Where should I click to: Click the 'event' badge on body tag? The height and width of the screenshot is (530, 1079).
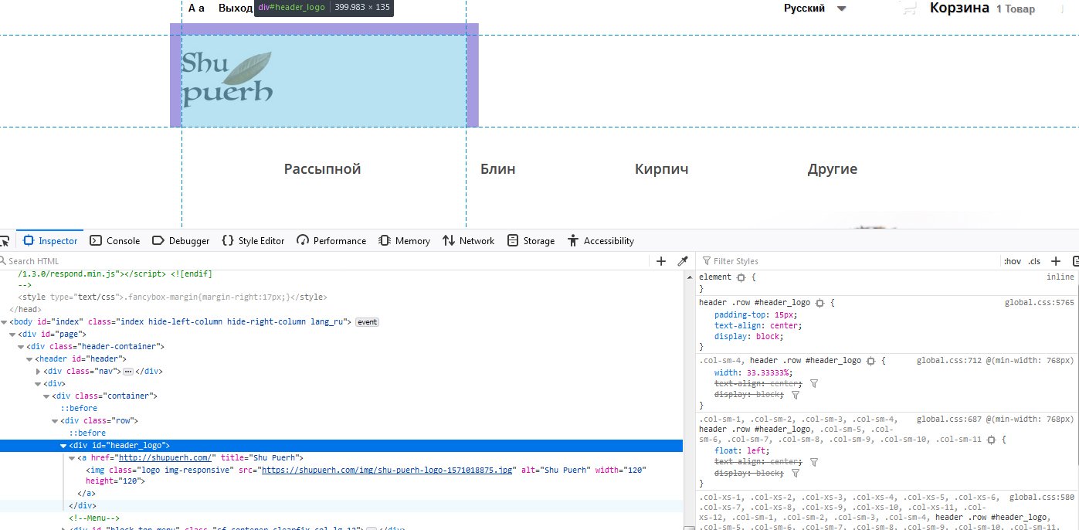coord(367,322)
